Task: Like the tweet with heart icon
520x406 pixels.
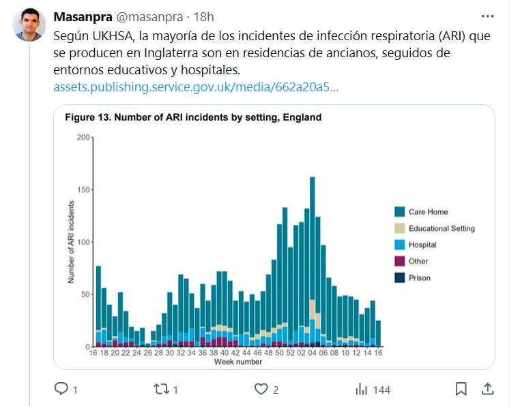Action: click(x=260, y=389)
